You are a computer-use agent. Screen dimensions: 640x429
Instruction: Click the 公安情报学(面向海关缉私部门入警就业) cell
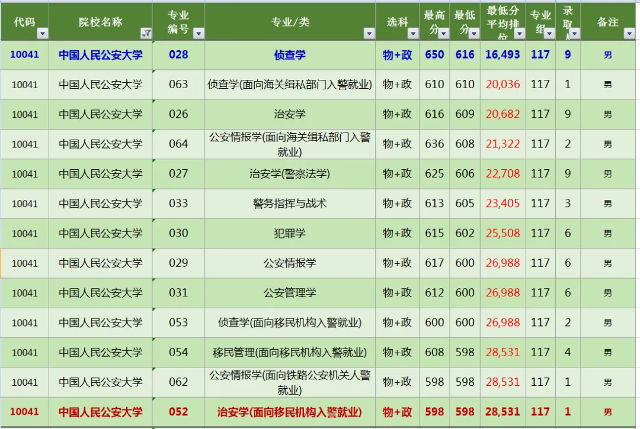[x=290, y=144]
